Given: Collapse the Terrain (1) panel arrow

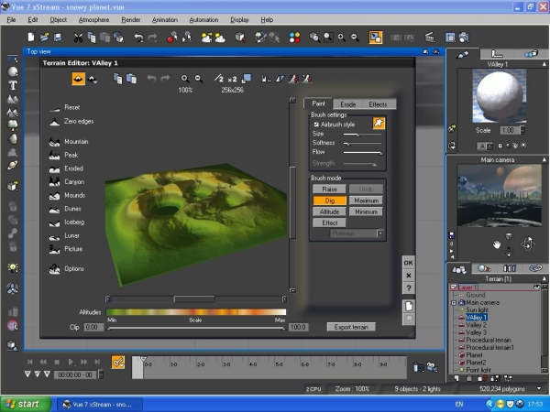Looking at the screenshot, I should 544,279.
